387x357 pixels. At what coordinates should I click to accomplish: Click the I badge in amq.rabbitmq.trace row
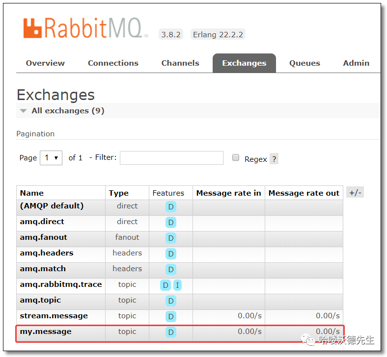177,285
